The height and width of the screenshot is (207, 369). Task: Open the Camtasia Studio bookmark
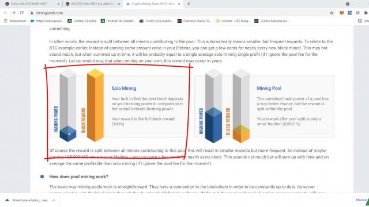pos(194,21)
